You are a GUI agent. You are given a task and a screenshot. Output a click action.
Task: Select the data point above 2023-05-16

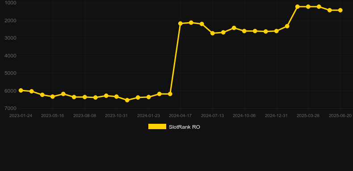pyautogui.click(x=53, y=97)
